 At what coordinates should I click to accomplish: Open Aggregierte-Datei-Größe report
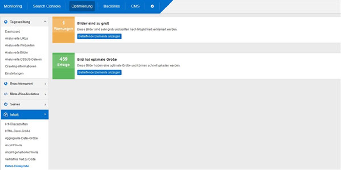[21, 138]
